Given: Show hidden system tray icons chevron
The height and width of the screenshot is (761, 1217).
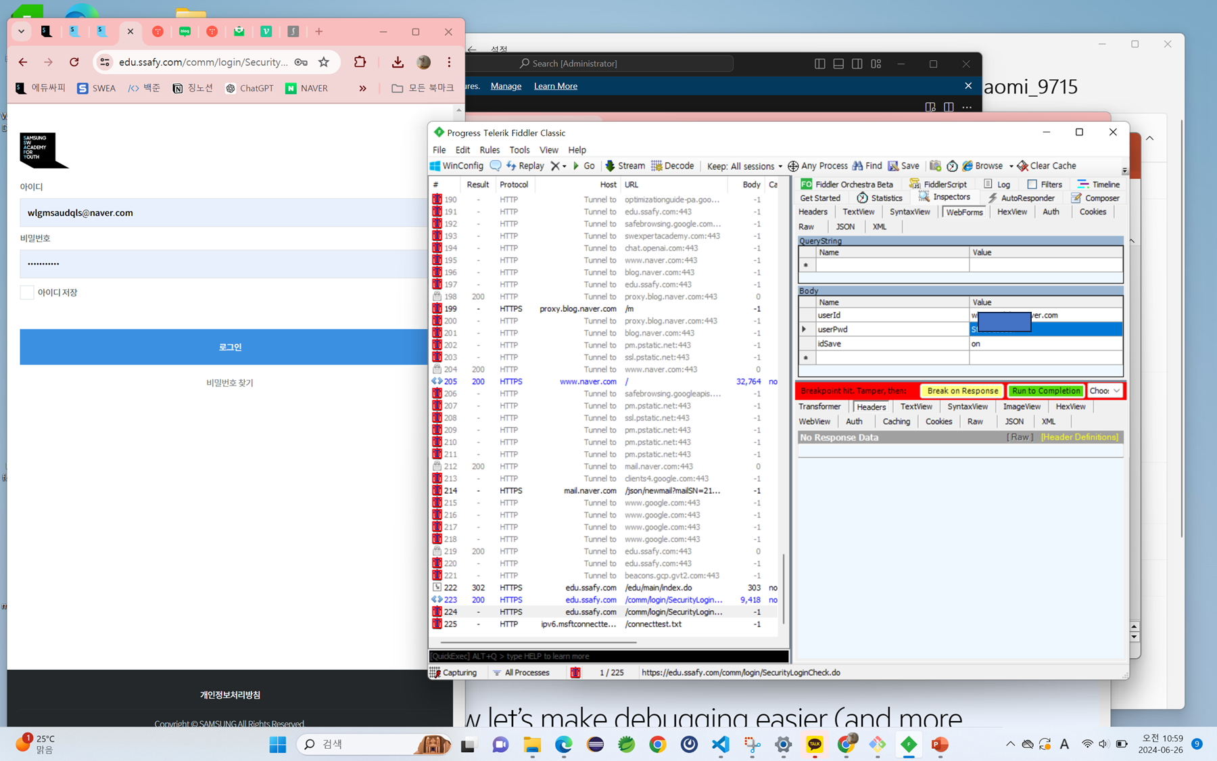Looking at the screenshot, I should pyautogui.click(x=1010, y=744).
